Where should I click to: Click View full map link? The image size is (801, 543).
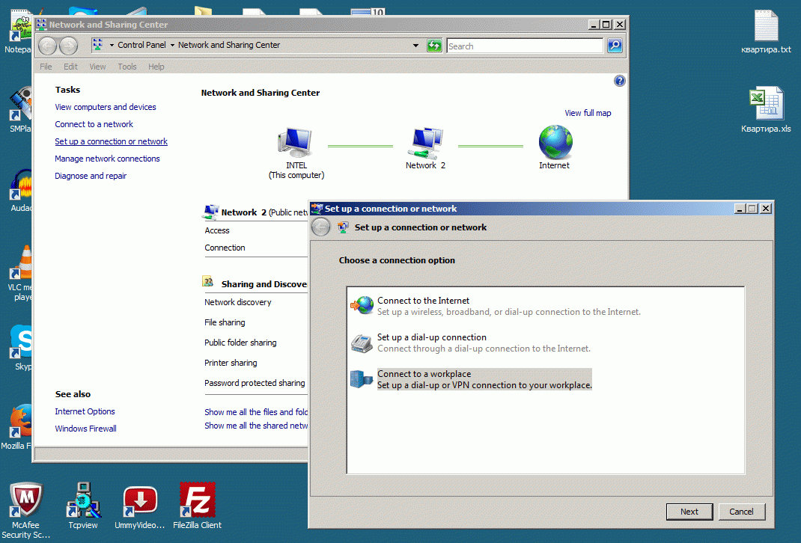[x=588, y=113]
